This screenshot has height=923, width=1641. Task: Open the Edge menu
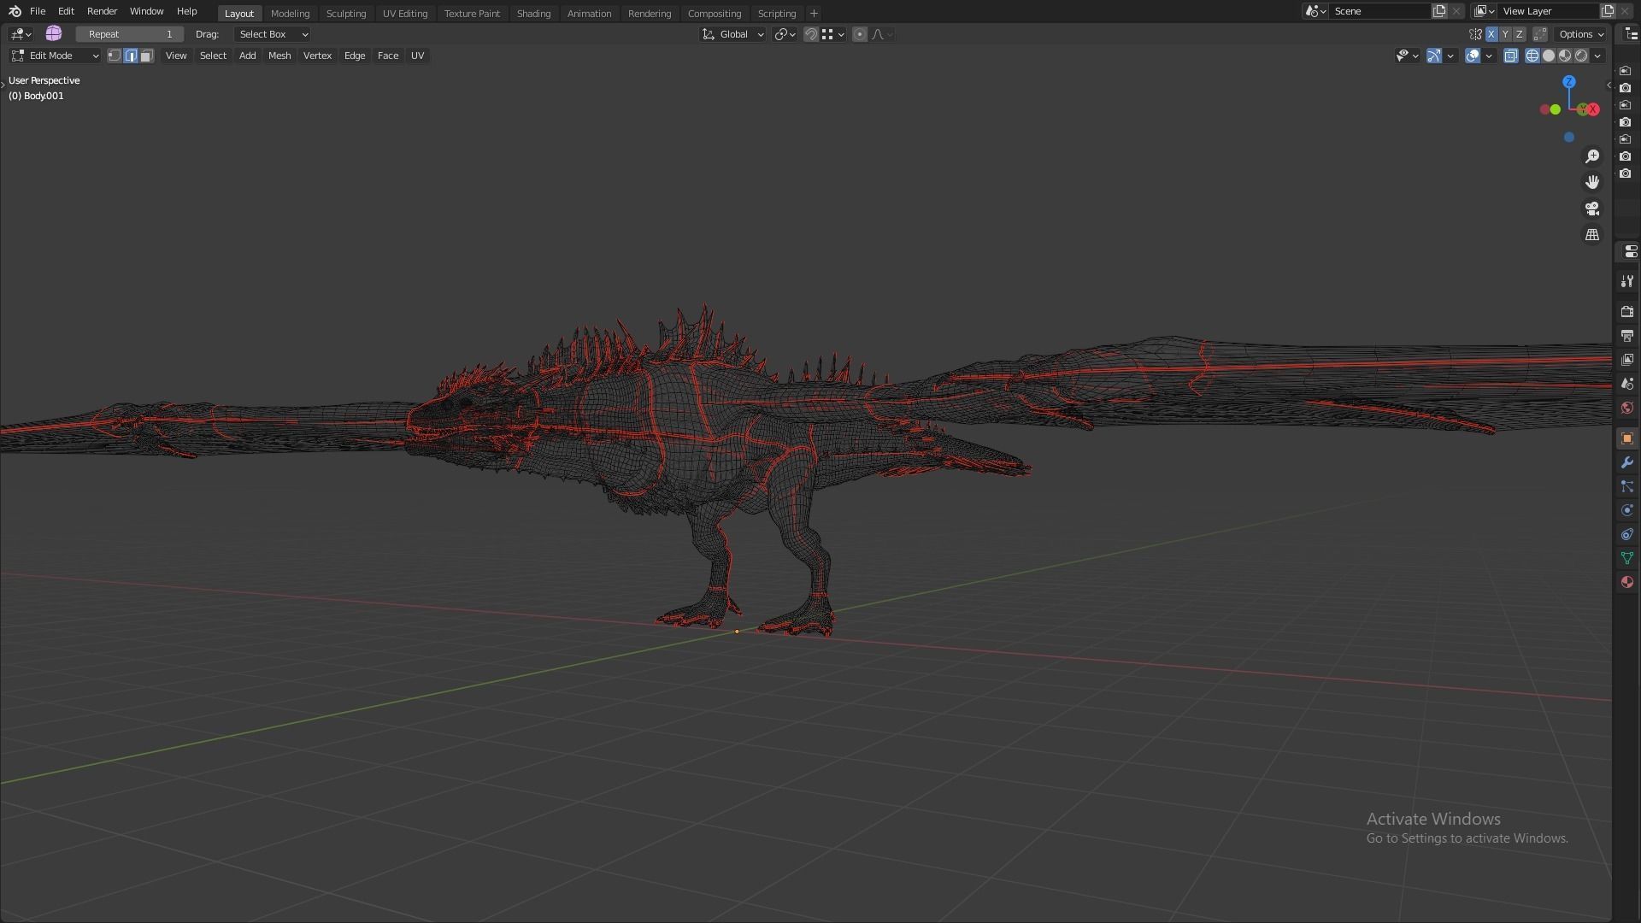[355, 56]
